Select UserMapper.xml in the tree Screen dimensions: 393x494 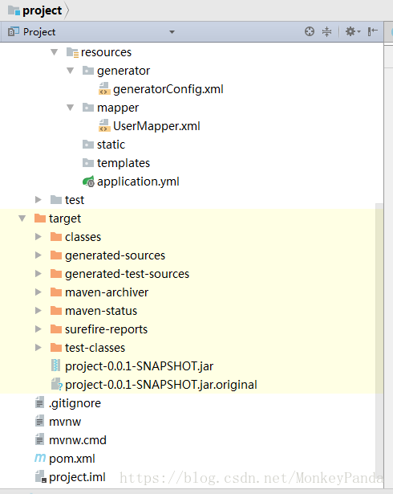coord(156,126)
